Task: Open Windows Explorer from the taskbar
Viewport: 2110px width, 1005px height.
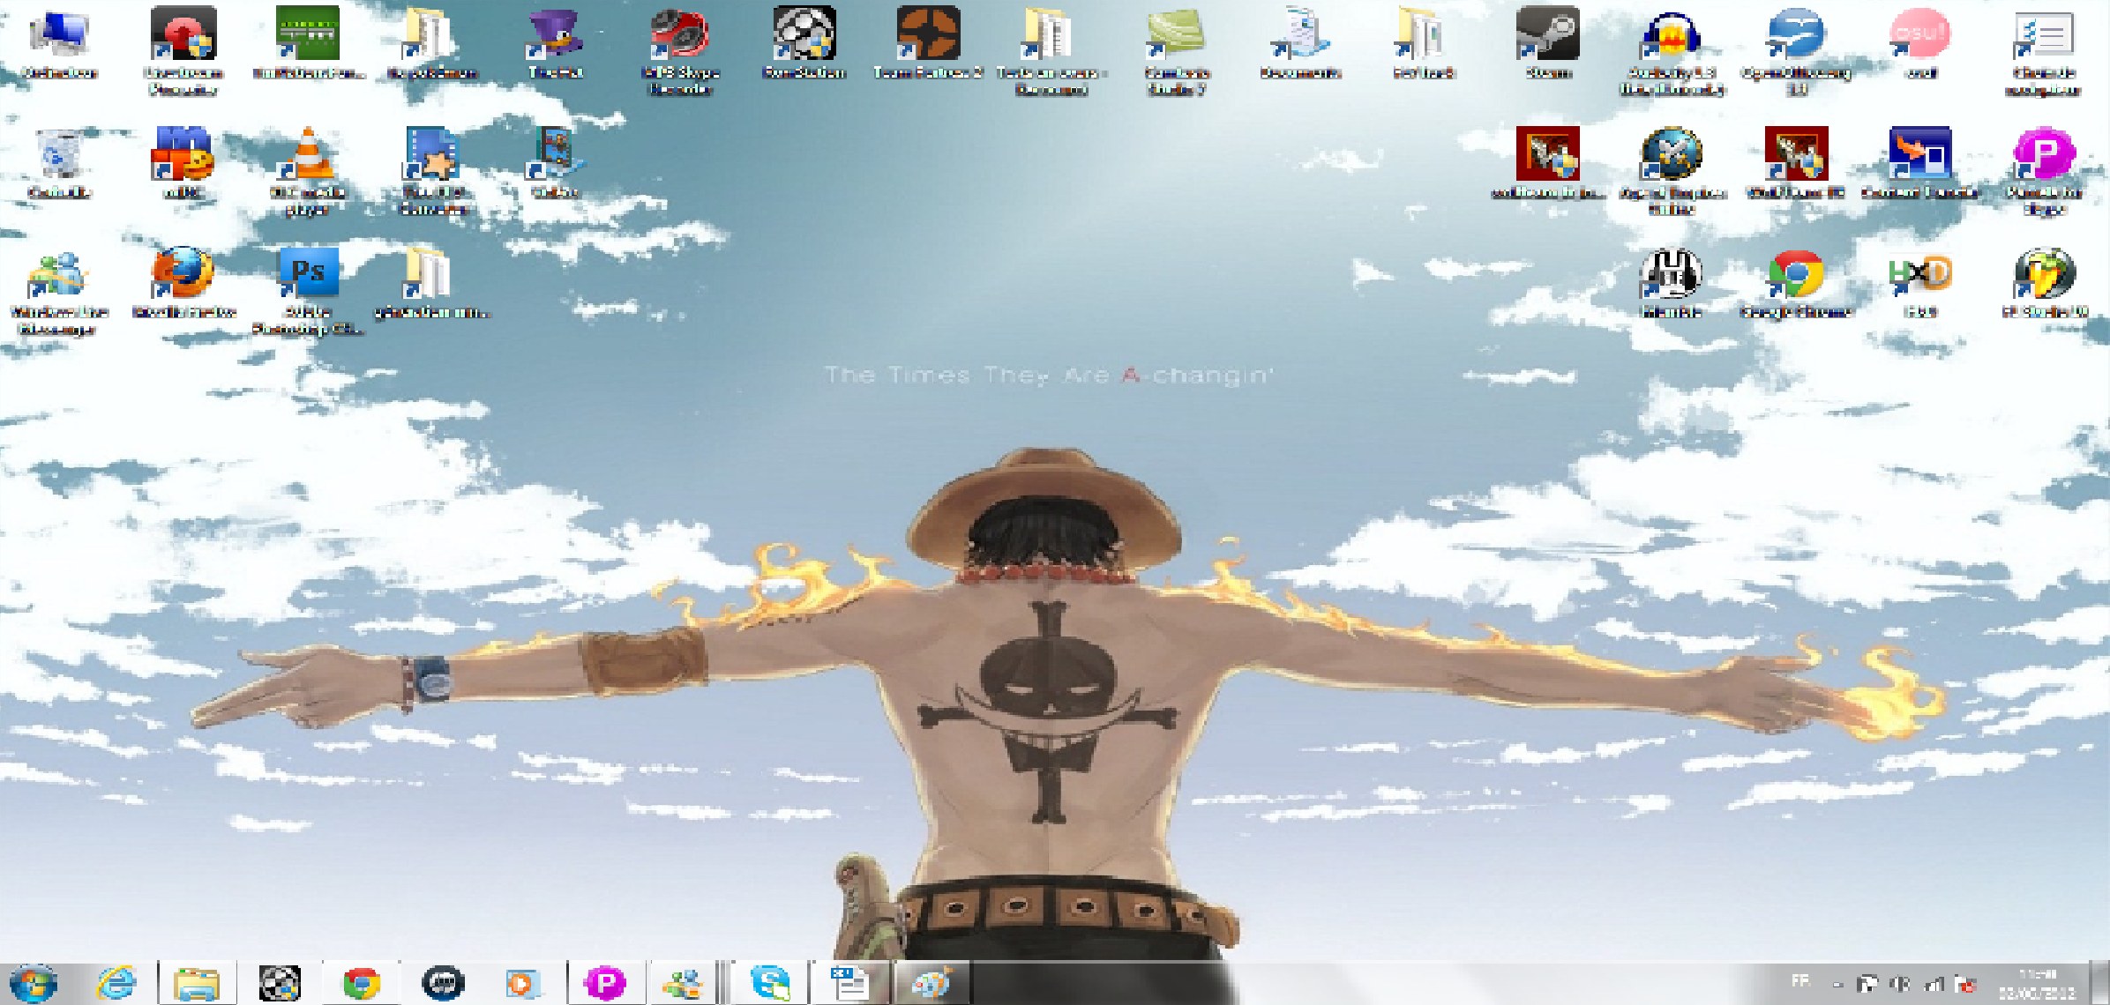Action: 197,983
